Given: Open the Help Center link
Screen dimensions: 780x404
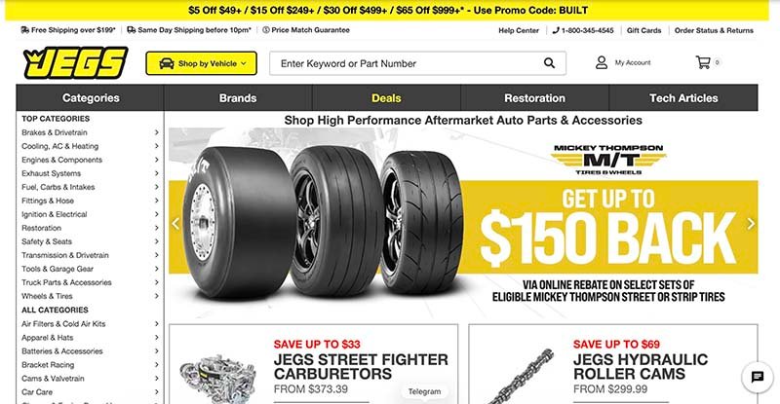Looking at the screenshot, I should coord(519,30).
